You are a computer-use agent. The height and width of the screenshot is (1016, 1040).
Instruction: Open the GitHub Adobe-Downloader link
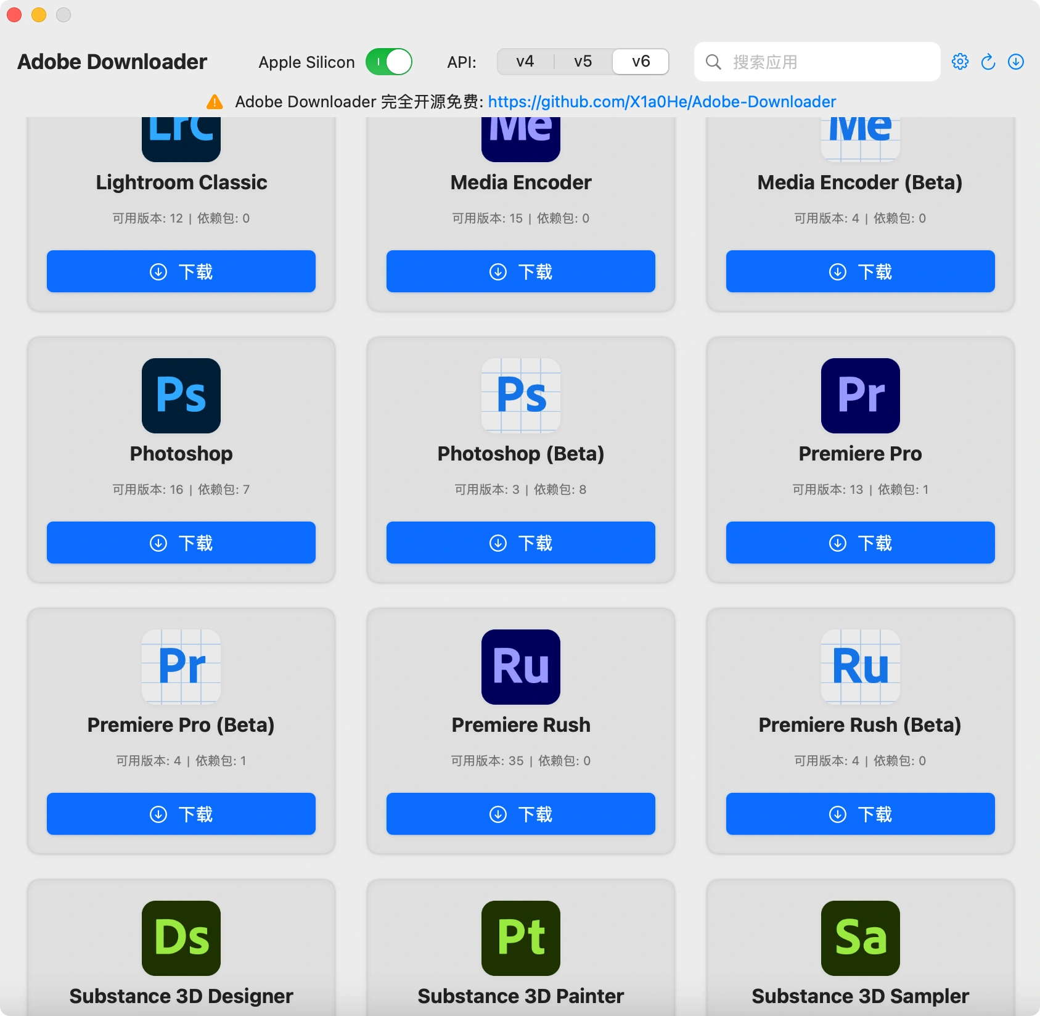(x=662, y=102)
